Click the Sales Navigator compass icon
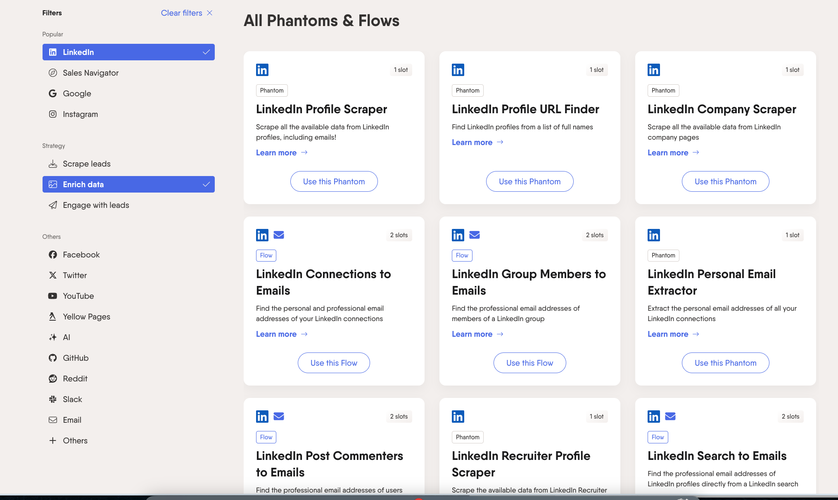This screenshot has height=500, width=838. pyautogui.click(x=53, y=73)
